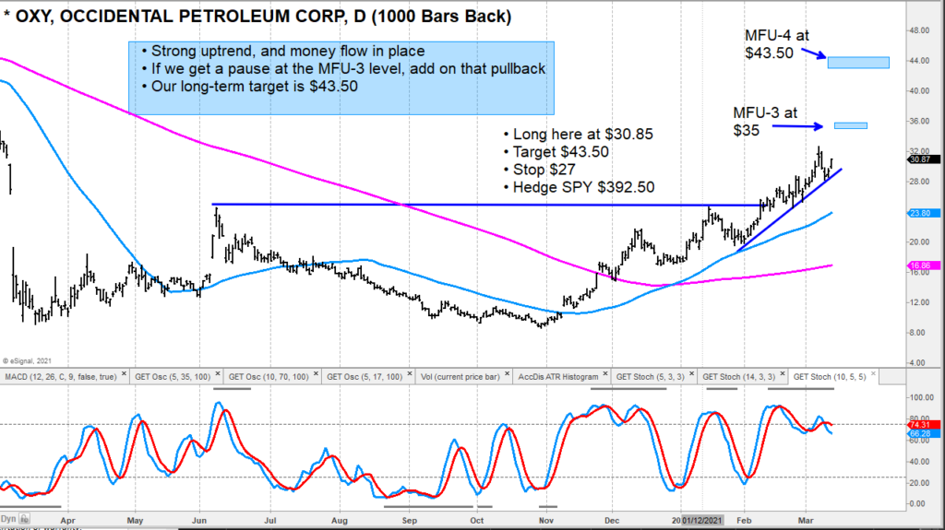Click the black 30.87 last price label
Screen dimensions: 945x530
[923, 159]
